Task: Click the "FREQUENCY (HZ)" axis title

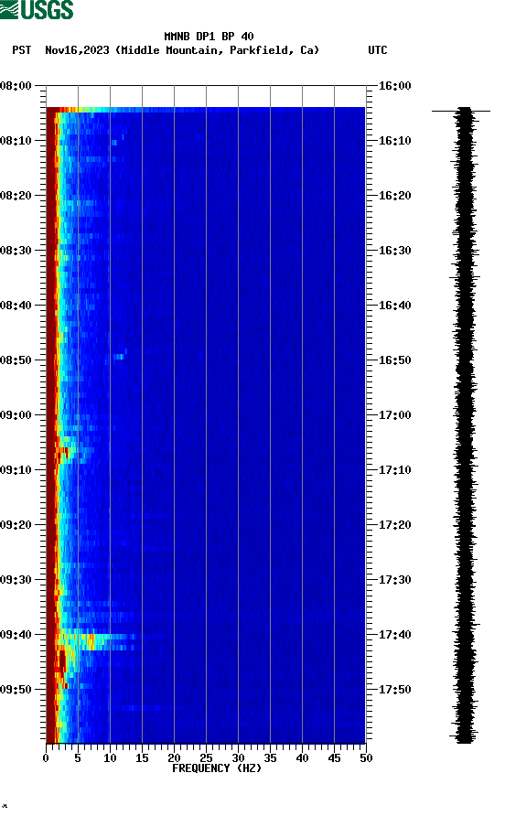Action: 217,768
